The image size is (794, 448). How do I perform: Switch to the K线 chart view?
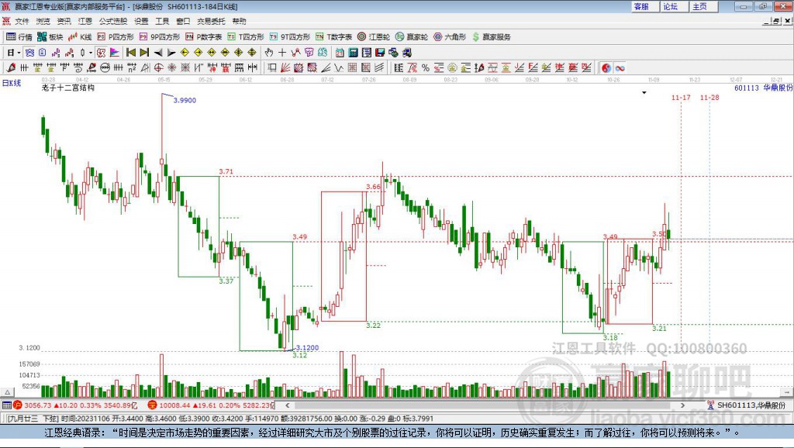click(x=80, y=37)
